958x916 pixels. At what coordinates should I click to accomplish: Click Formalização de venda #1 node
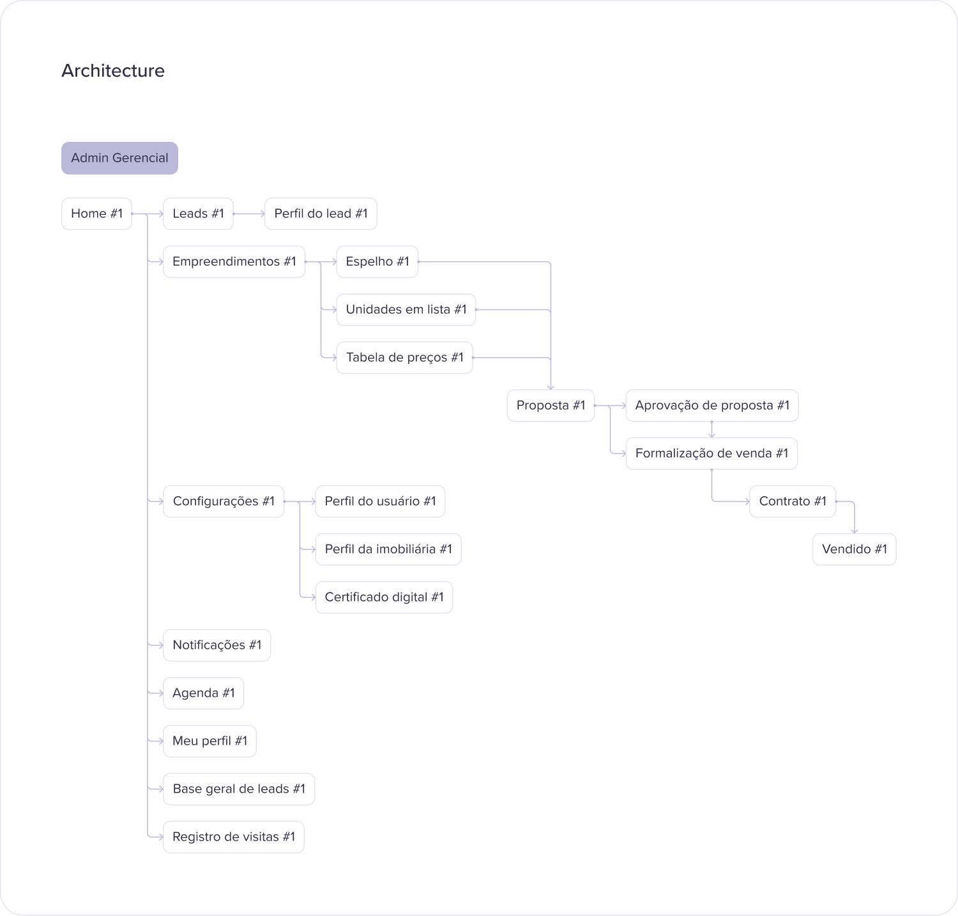711,453
